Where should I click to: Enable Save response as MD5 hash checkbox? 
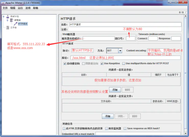[125, 129]
